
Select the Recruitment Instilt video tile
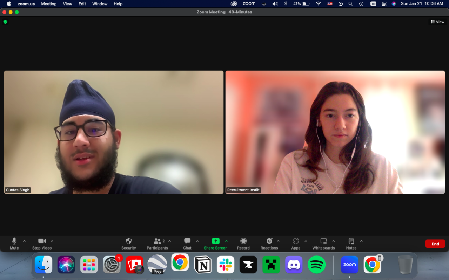(335, 132)
